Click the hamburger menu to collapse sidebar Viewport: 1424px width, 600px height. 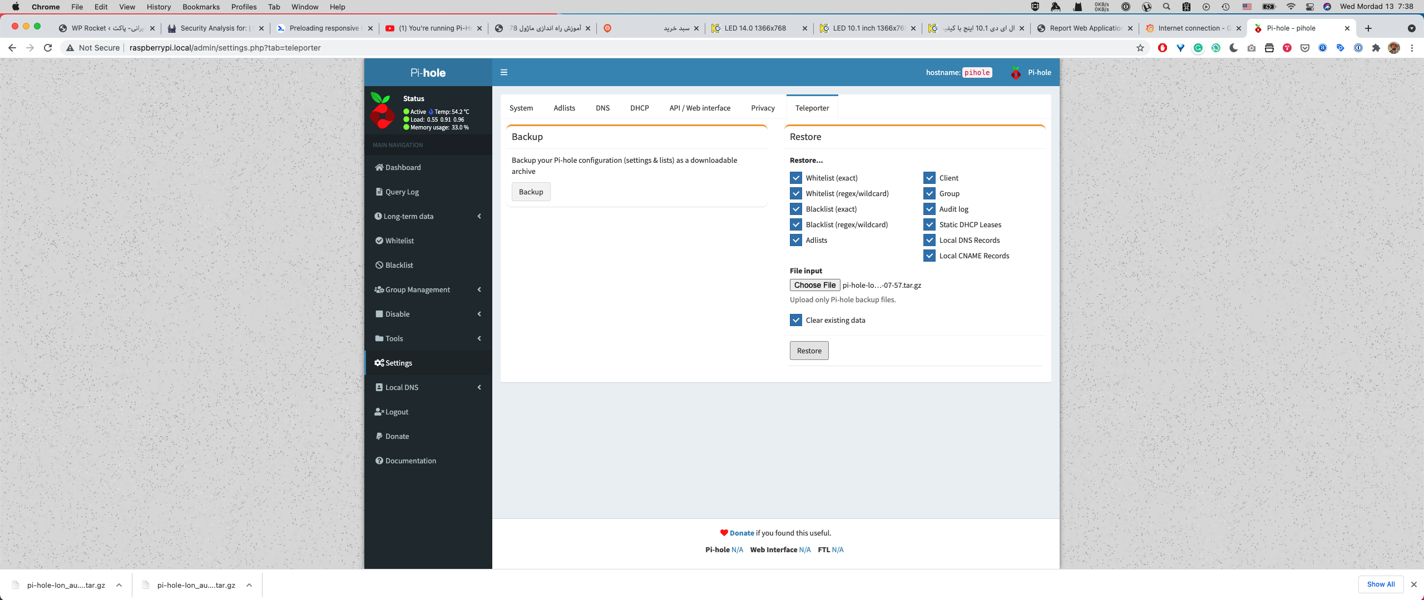coord(504,72)
